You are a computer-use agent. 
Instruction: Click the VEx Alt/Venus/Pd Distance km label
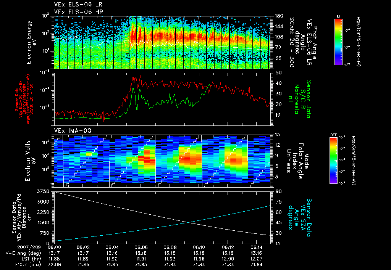point(22,217)
